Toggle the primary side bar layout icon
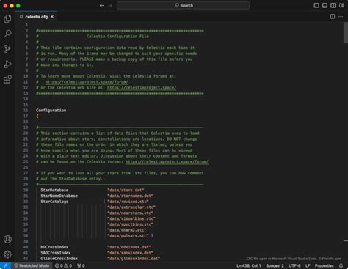 pos(316,5)
